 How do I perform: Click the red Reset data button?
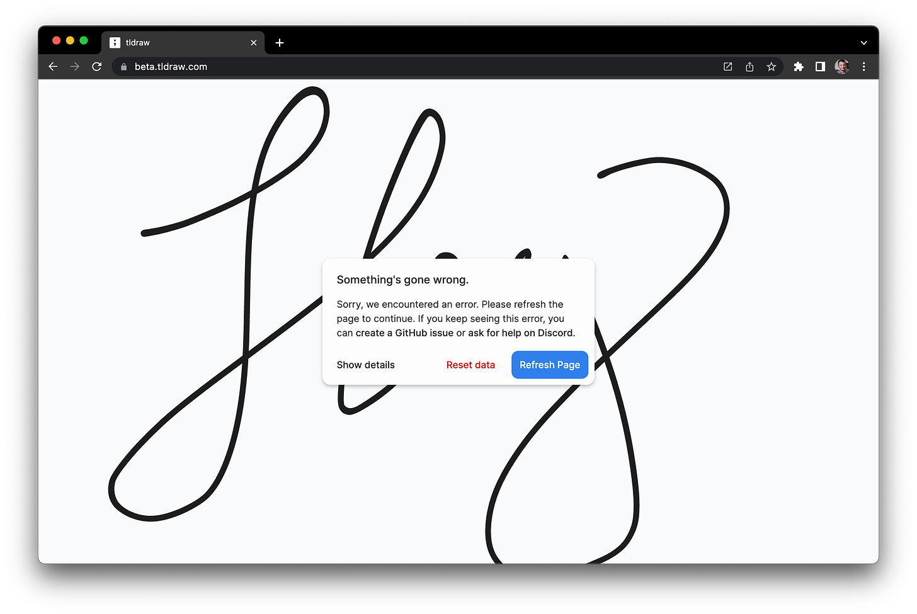point(470,365)
